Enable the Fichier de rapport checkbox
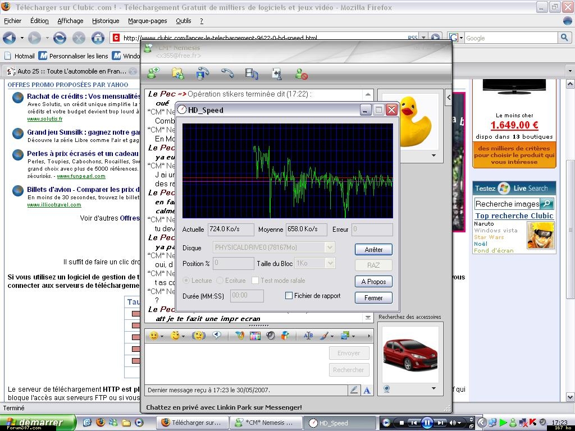This screenshot has height=431, width=575. (x=289, y=296)
